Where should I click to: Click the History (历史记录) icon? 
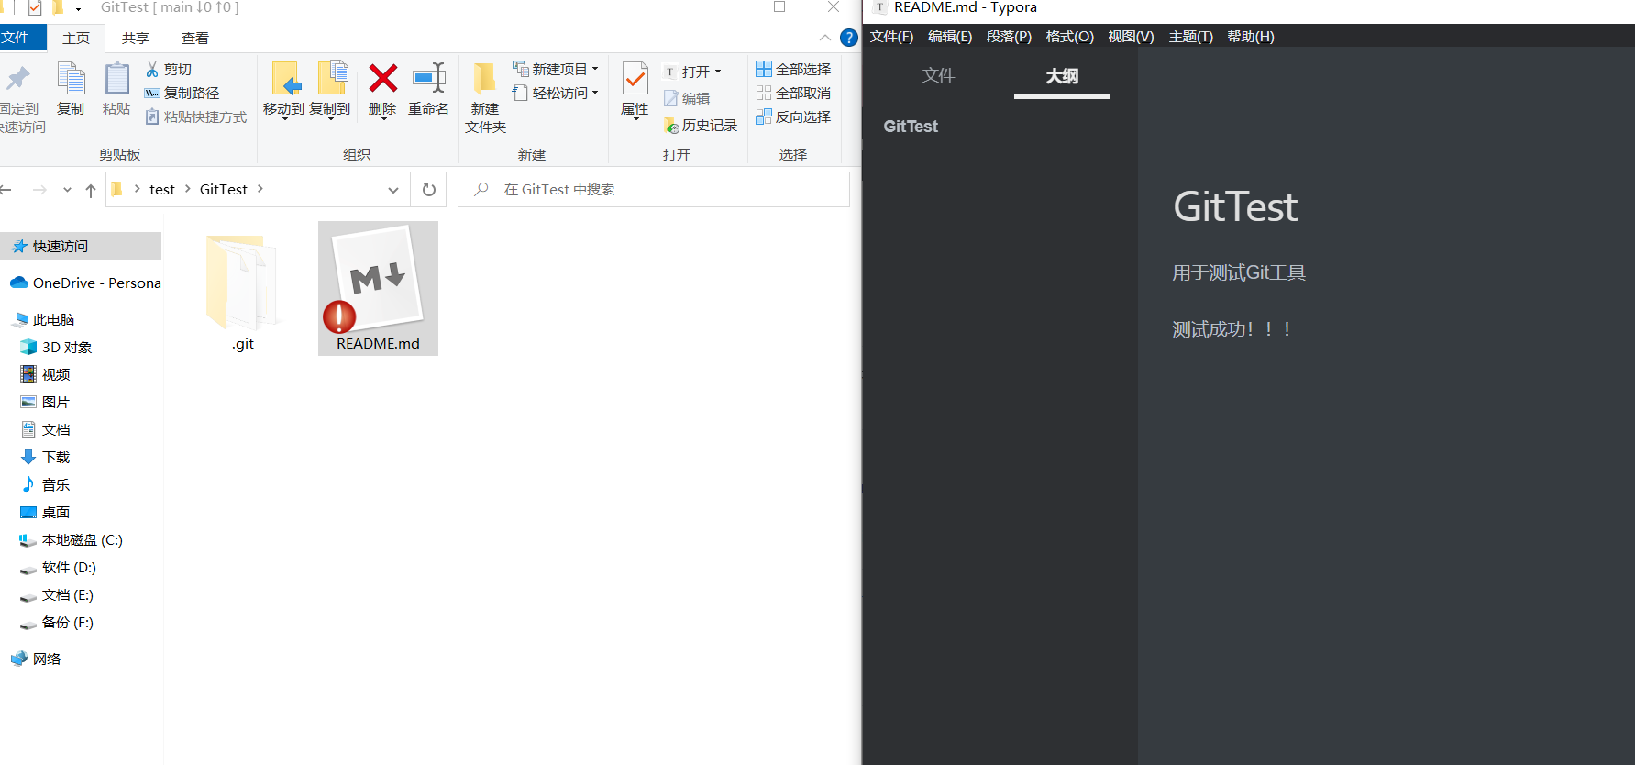[672, 125]
